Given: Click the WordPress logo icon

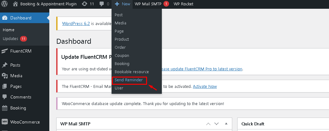Looking at the screenshot, I should [x=4, y=4].
